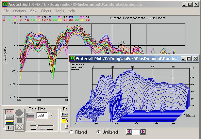Open the File menu
201x139 pixels.
point(6,11)
